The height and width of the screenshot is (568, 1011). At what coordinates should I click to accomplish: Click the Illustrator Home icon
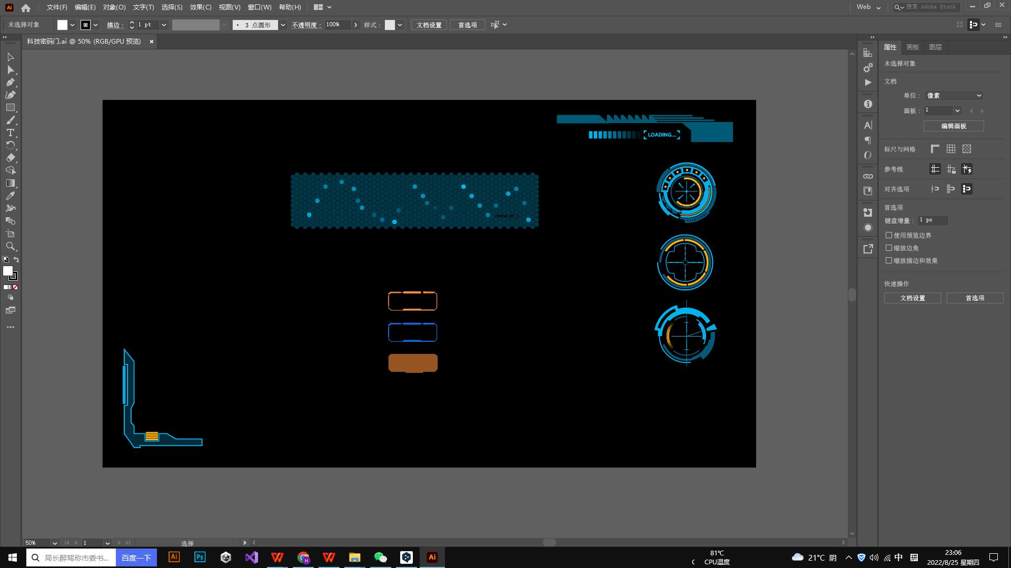point(26,7)
